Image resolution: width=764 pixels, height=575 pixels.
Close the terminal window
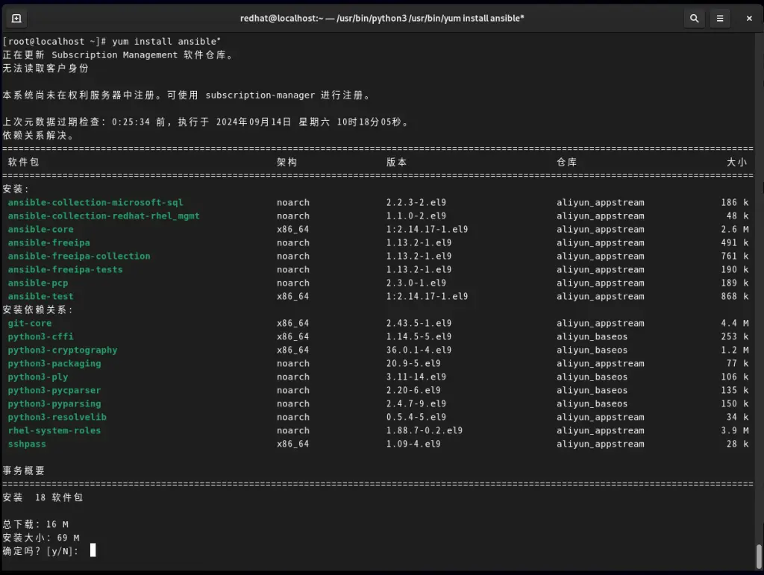pos(748,18)
